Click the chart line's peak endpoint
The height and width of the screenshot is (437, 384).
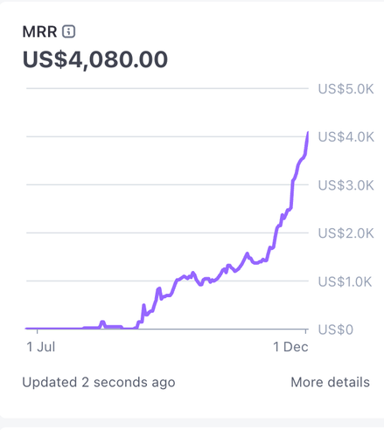coord(308,133)
